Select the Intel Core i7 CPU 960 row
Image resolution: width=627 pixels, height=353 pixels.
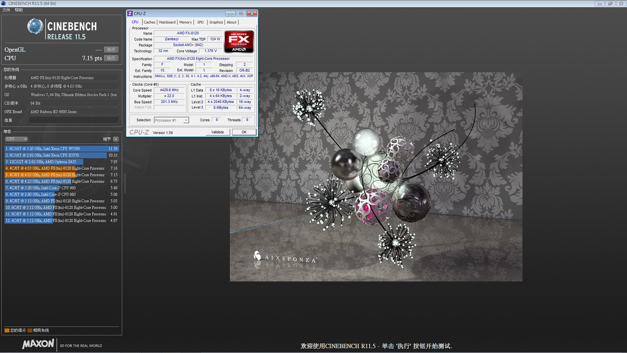click(62, 188)
